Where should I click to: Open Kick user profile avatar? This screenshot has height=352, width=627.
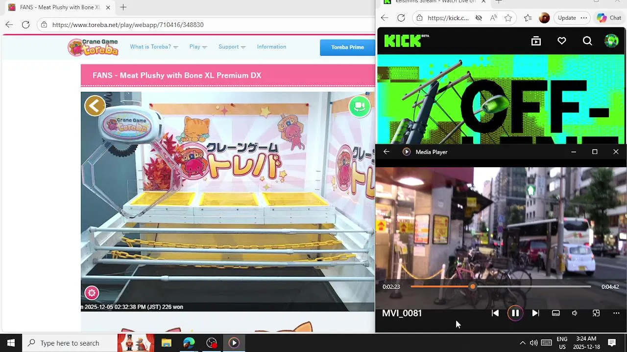tap(611, 41)
